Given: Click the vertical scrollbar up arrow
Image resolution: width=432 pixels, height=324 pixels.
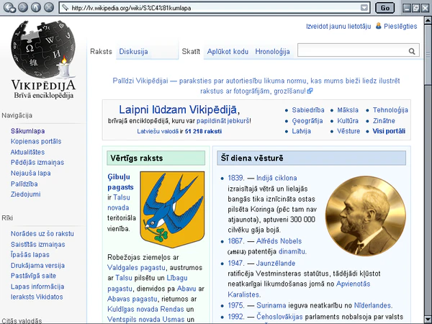Looking at the screenshot, I should click(x=427, y=22).
